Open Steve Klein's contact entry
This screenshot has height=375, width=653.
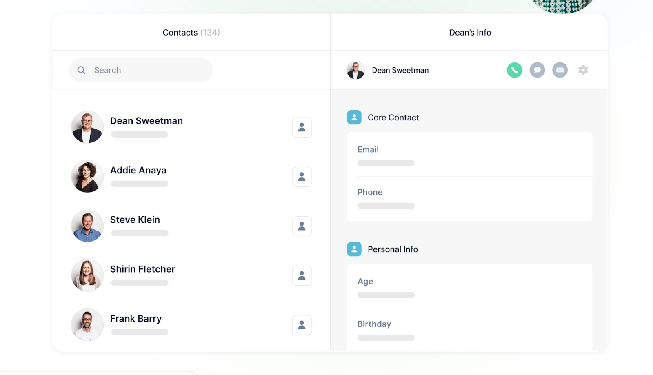click(x=135, y=220)
